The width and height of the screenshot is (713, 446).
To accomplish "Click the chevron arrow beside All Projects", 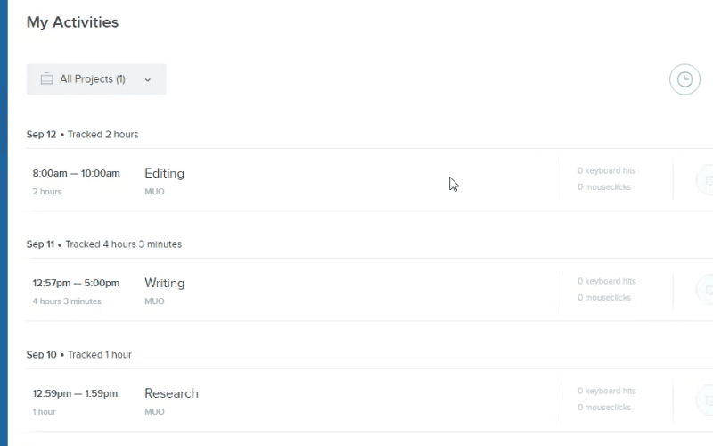I will point(148,80).
